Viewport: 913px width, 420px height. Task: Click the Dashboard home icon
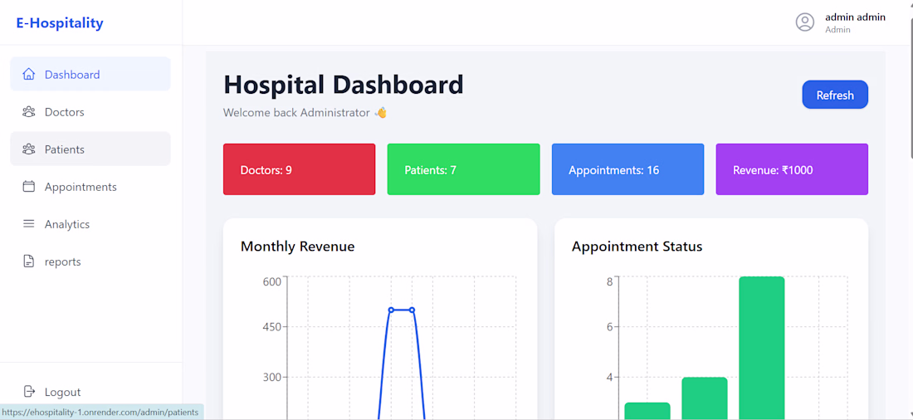click(28, 75)
